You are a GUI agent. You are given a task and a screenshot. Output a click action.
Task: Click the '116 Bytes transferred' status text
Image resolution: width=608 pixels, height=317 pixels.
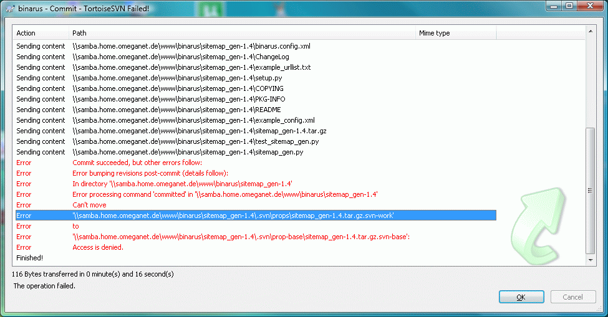point(93,274)
